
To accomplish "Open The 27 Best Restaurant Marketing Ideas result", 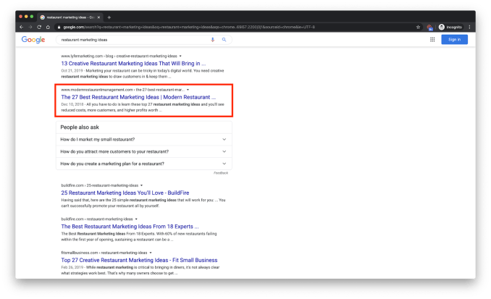I will point(138,97).
